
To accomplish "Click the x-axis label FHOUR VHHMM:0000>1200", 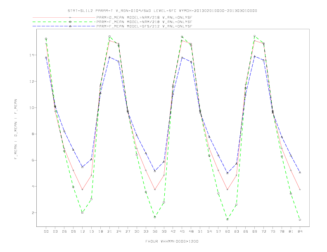I will [172, 241].
